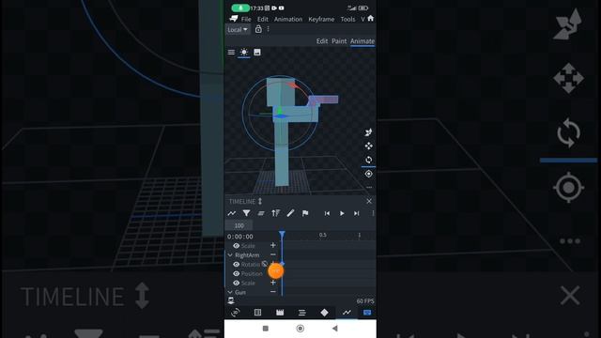Toggle the lock movement icon

(258, 29)
